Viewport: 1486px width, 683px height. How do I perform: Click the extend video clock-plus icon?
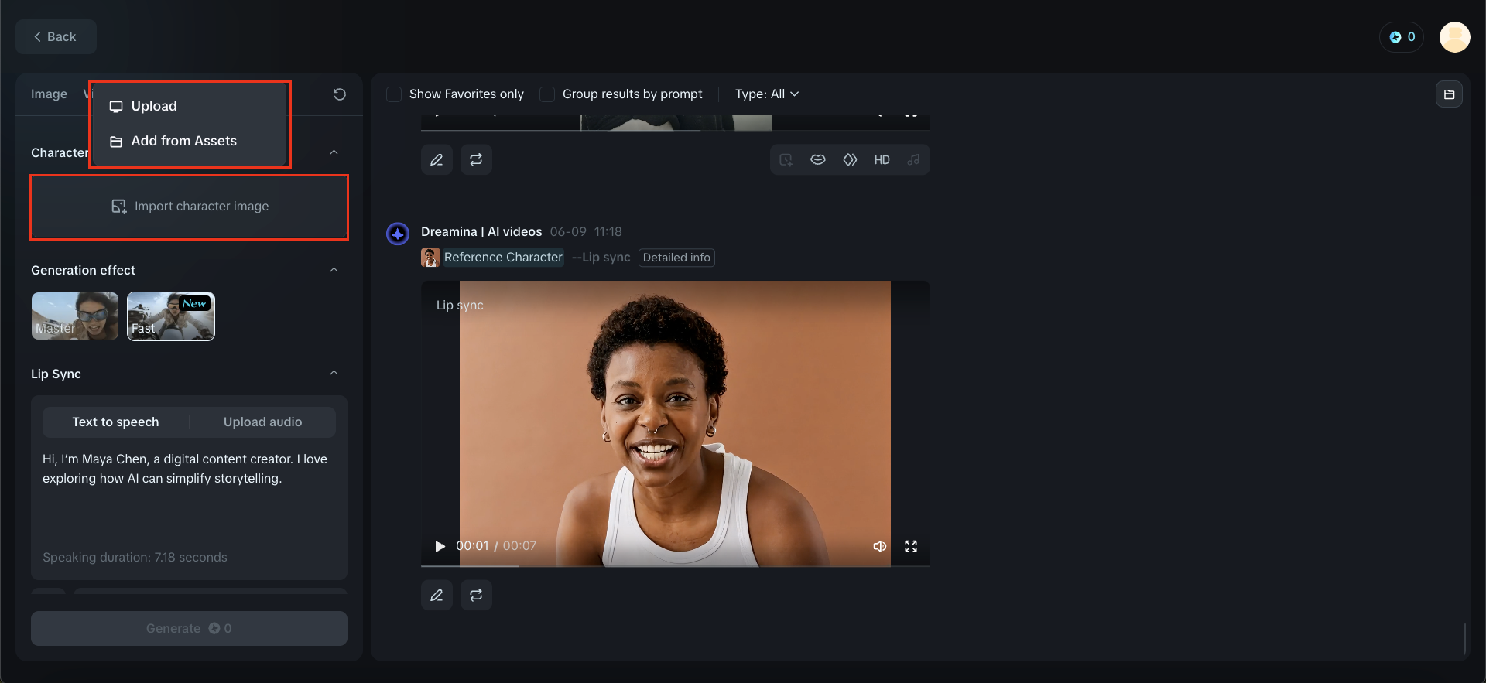pyautogui.click(x=786, y=160)
